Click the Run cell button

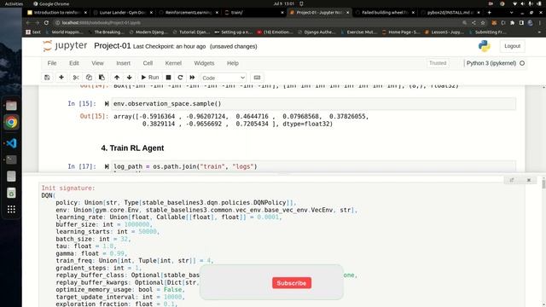150,78
